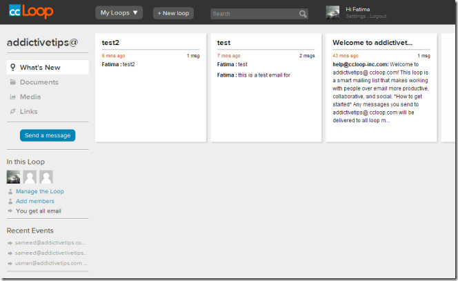The image size is (458, 281).
Task: Open the Media section
Action: 30,97
